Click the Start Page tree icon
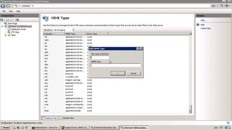This screenshot has width=232, height=130. click(6, 23)
